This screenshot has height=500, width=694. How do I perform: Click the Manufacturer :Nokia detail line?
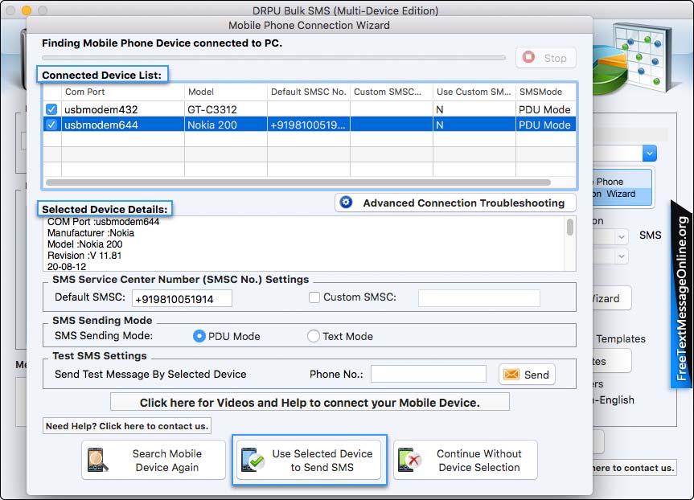coord(91,233)
